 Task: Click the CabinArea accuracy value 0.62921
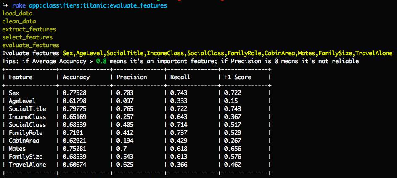[x=74, y=141]
